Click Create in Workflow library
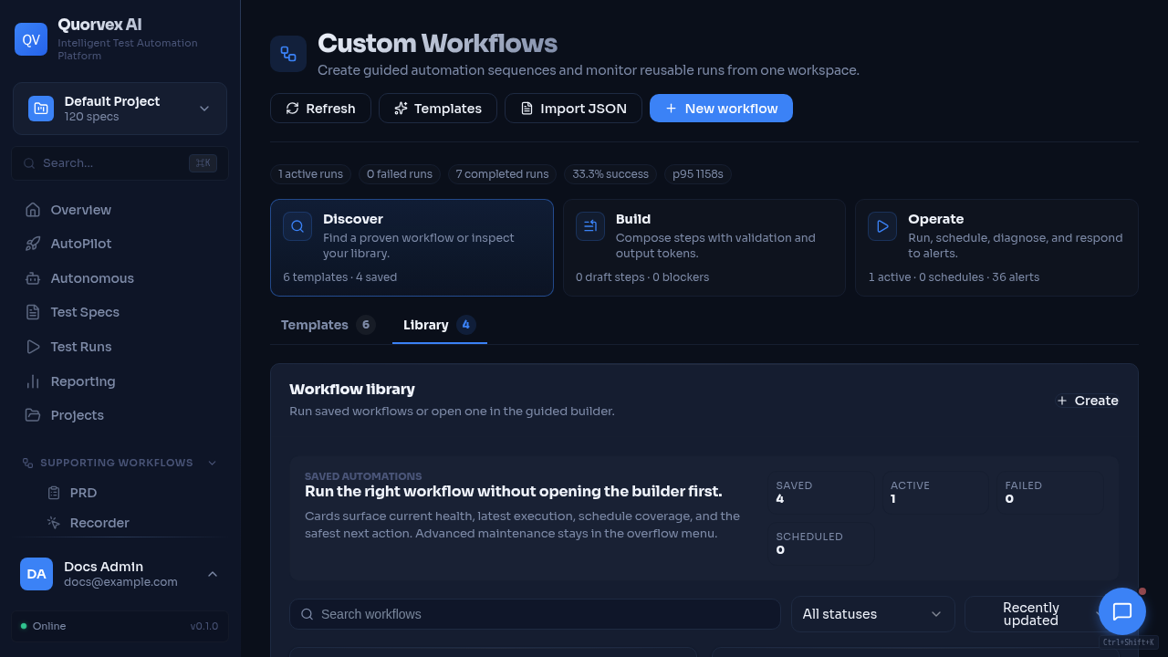This screenshot has height=657, width=1168. (1087, 401)
